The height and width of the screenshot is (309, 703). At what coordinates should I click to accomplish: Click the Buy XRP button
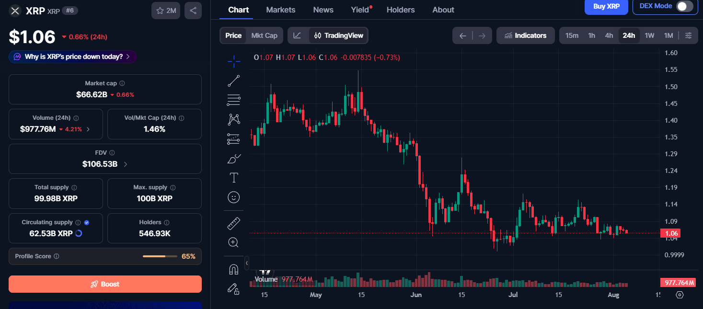(606, 6)
